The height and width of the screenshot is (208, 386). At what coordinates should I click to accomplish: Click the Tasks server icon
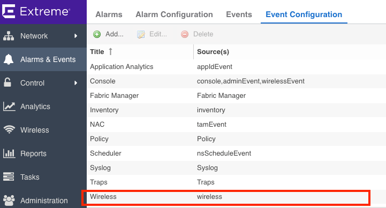pos(9,176)
